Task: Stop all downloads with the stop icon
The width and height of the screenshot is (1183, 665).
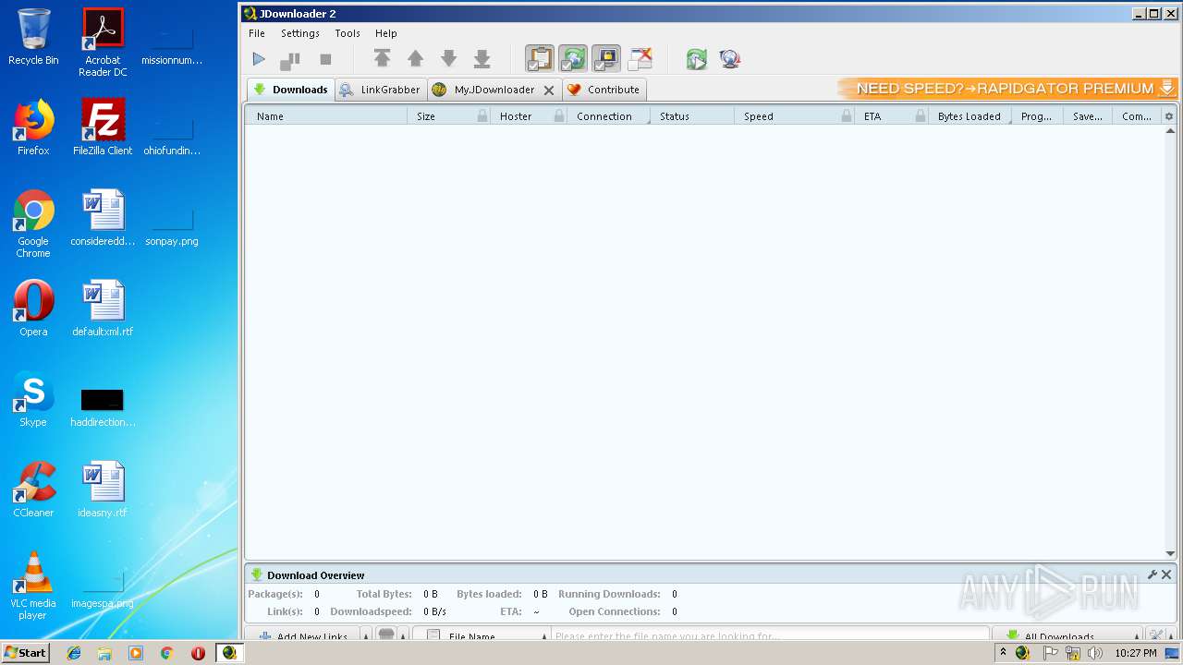Action: [x=325, y=59]
